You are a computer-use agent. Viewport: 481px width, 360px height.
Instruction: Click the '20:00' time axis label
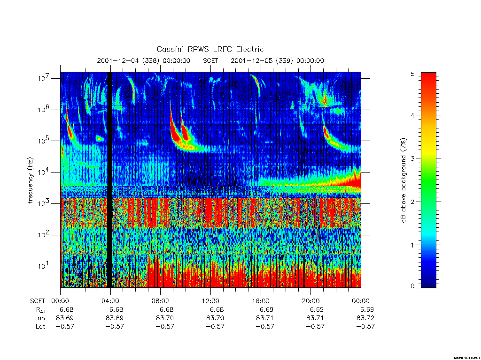[x=311, y=301]
